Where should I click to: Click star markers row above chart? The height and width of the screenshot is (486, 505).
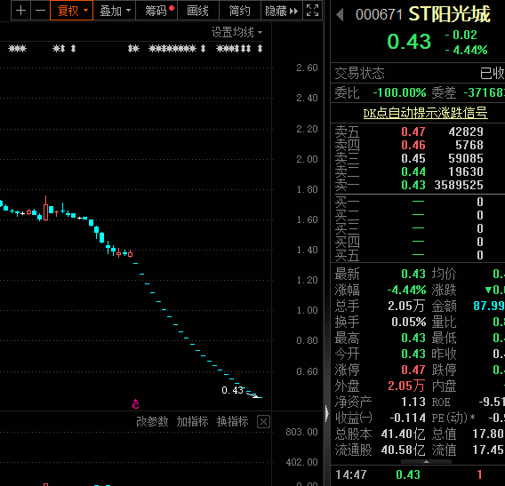(x=135, y=49)
